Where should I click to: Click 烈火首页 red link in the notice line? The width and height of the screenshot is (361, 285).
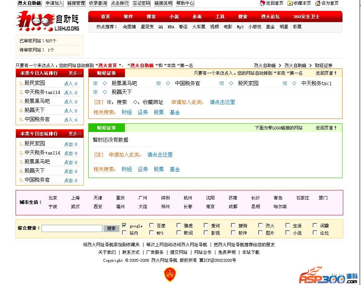(x=108, y=66)
